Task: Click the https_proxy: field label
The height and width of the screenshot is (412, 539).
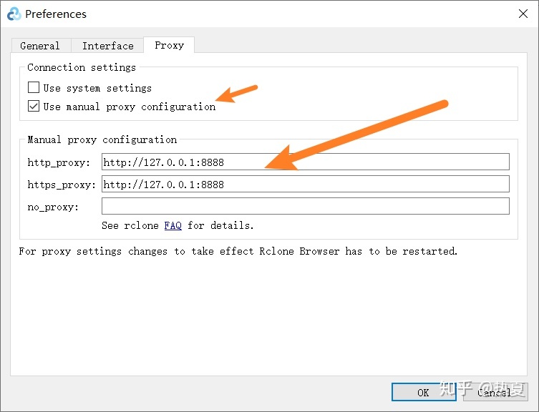Action: coord(62,185)
